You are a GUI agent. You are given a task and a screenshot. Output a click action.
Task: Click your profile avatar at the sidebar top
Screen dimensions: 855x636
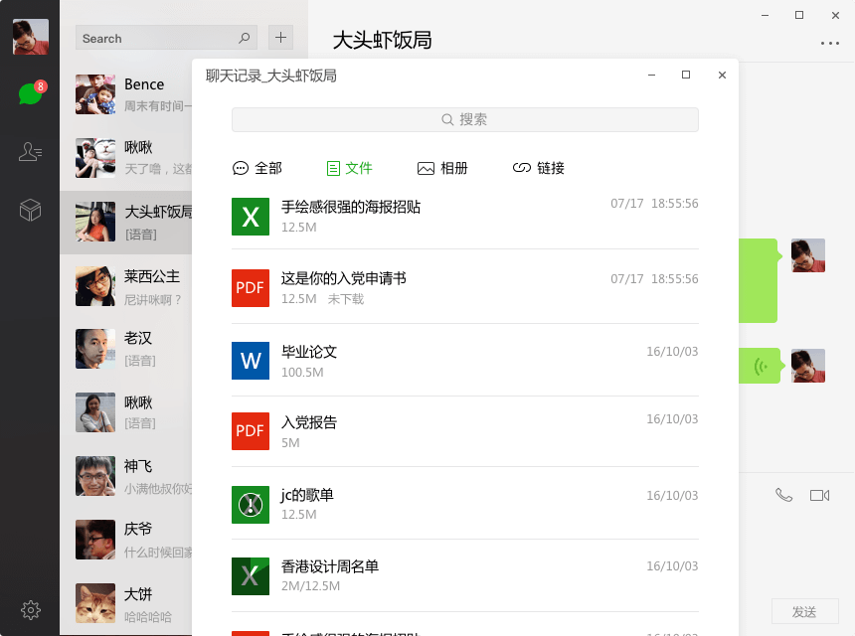(x=31, y=37)
